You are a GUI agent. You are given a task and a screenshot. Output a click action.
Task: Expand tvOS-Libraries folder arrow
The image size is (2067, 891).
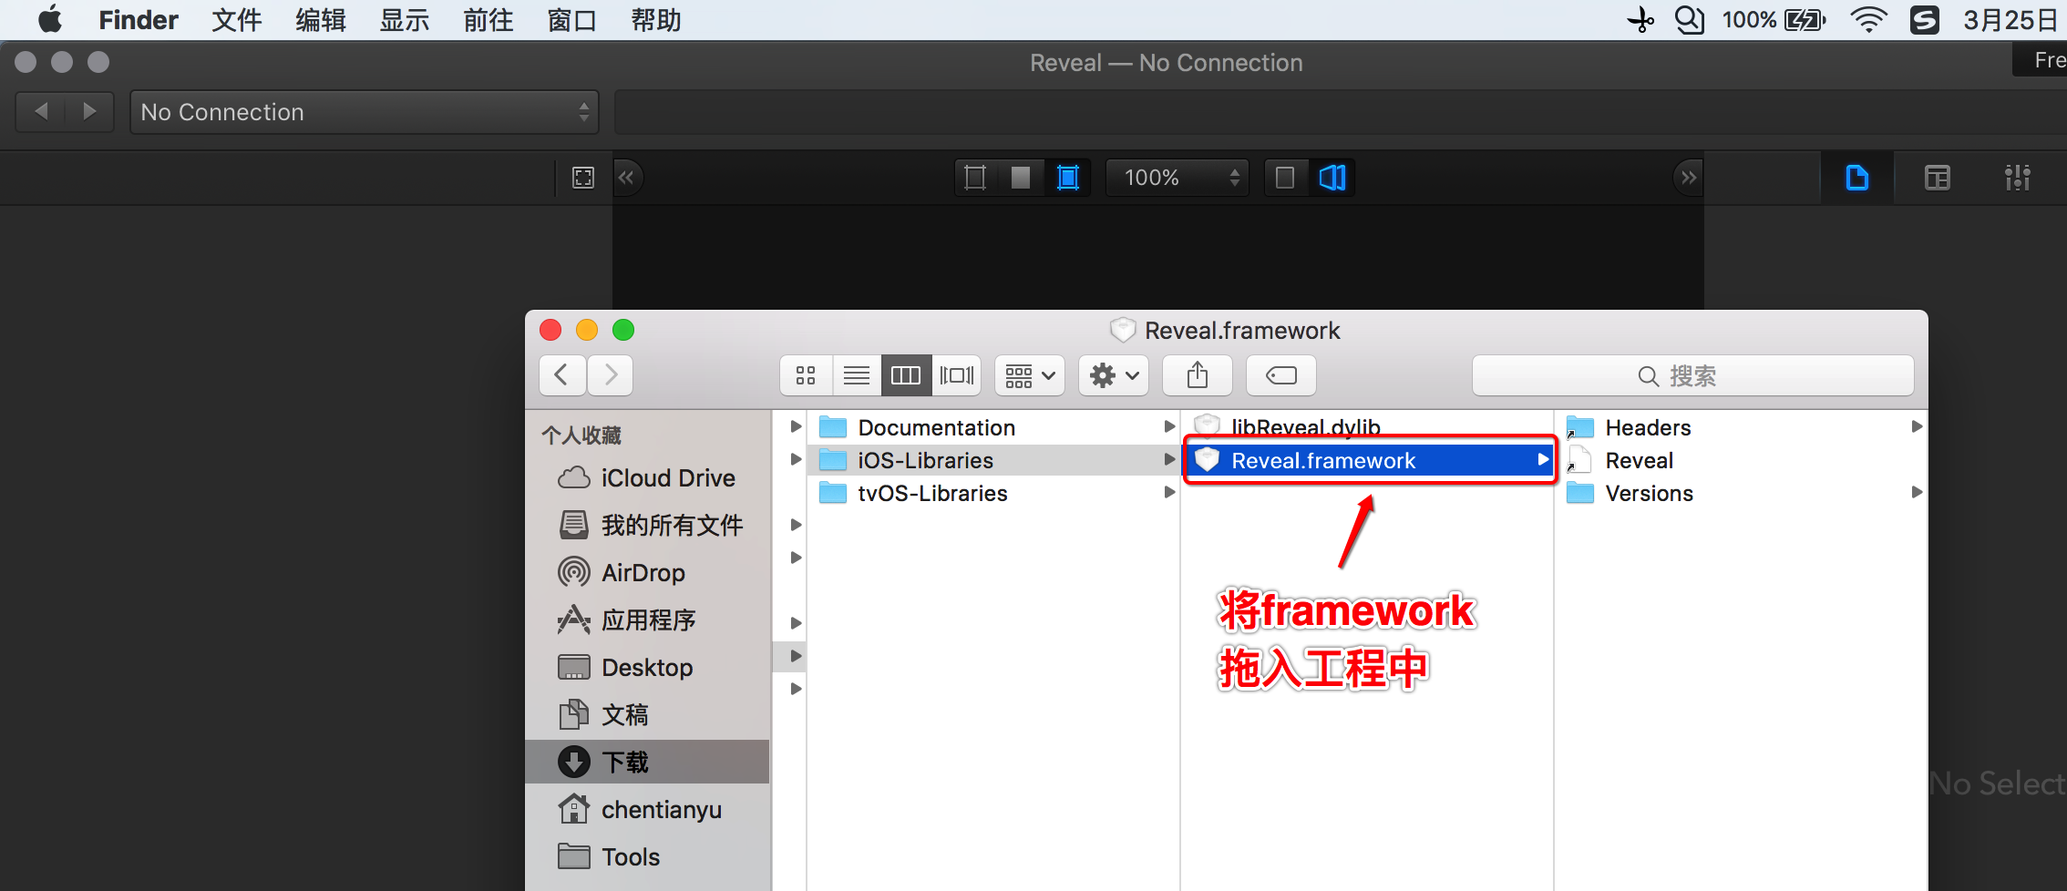coord(1169,492)
